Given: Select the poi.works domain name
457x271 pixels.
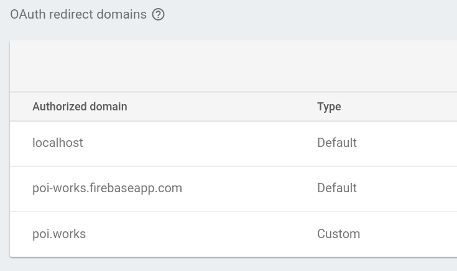Looking at the screenshot, I should [x=59, y=234].
